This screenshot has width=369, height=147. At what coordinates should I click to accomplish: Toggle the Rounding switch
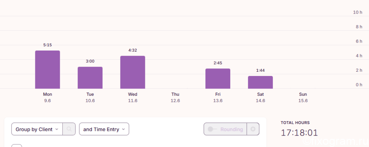click(x=212, y=129)
